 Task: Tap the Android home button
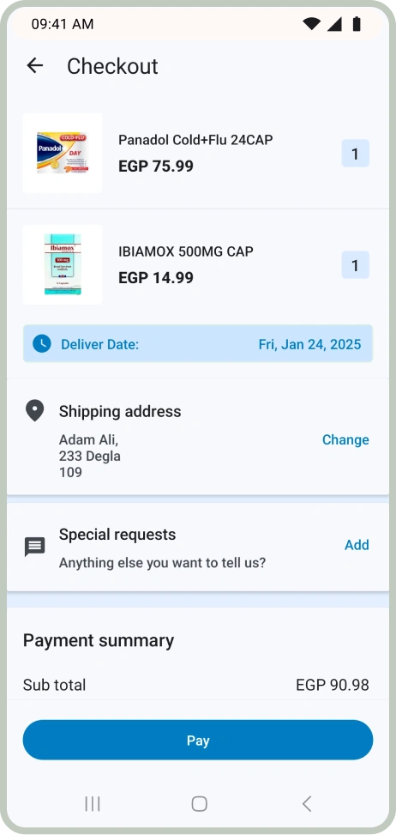pos(199,803)
